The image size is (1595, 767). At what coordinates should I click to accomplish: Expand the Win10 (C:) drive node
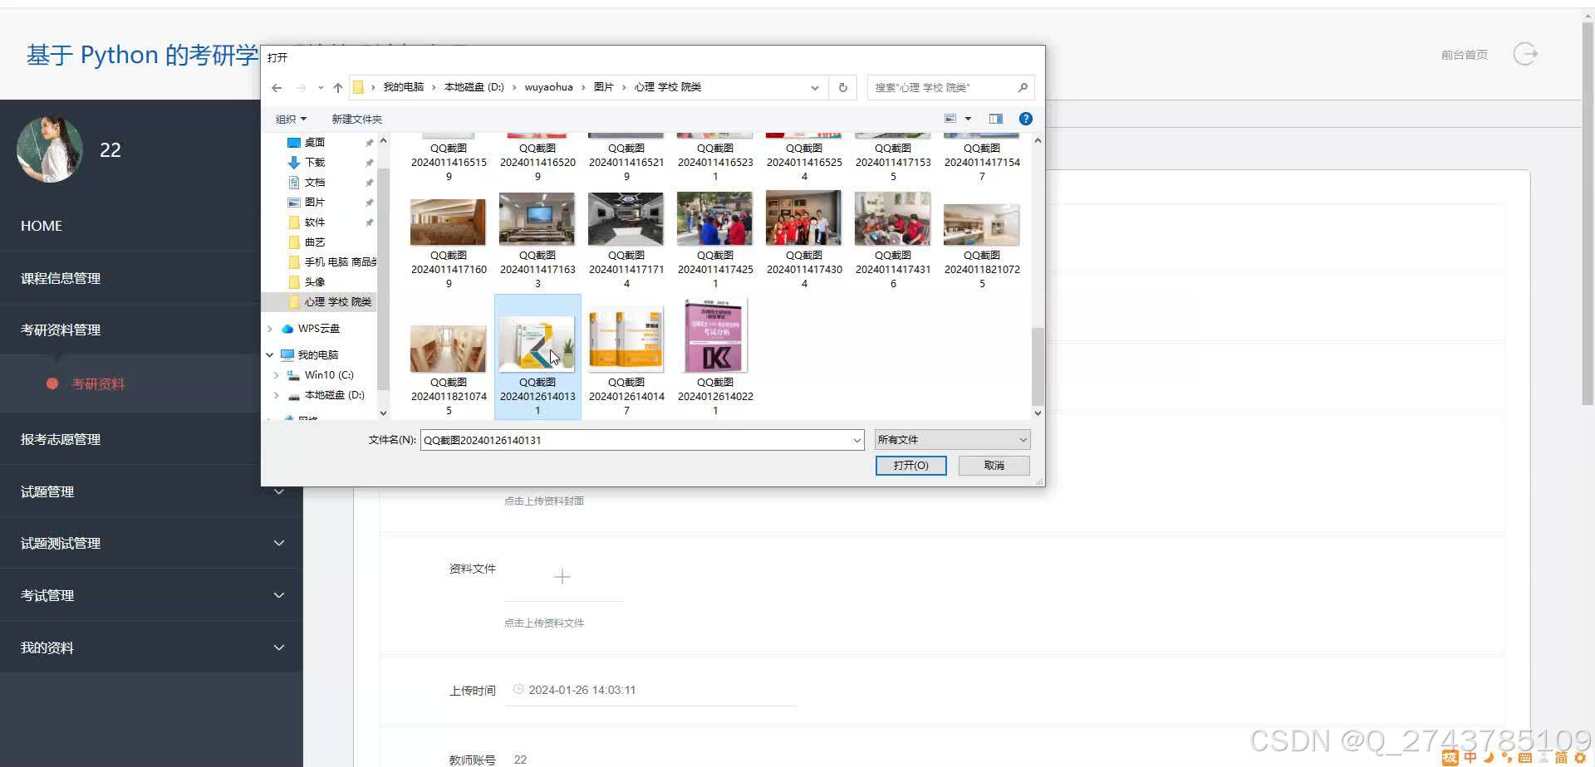[276, 375]
